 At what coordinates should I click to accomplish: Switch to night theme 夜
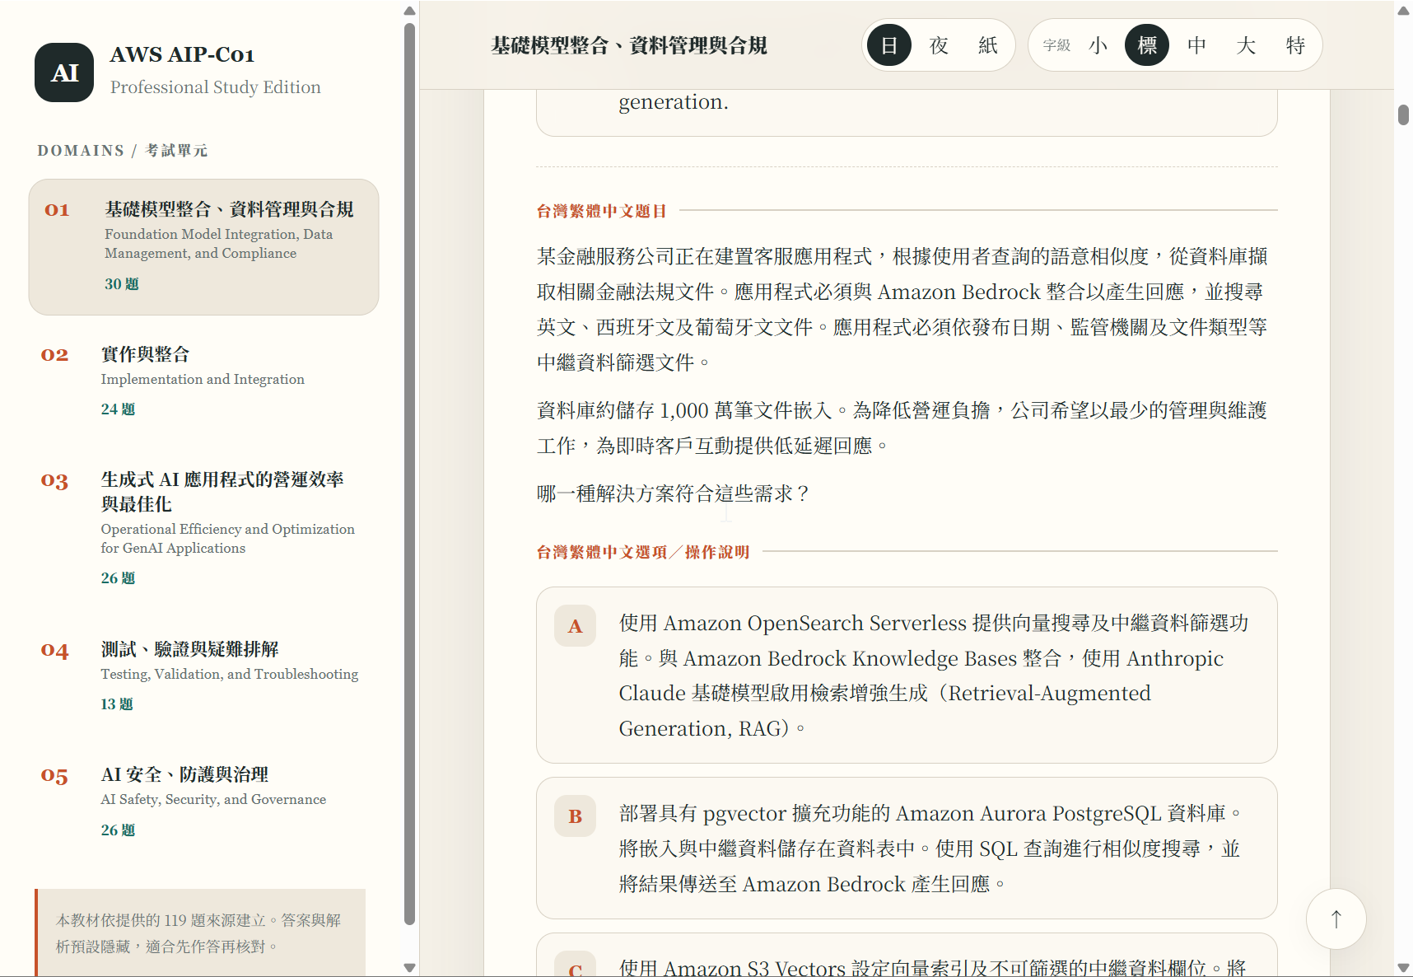[939, 45]
